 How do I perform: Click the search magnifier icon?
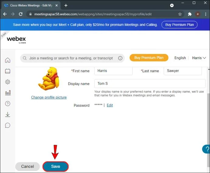[25, 58]
